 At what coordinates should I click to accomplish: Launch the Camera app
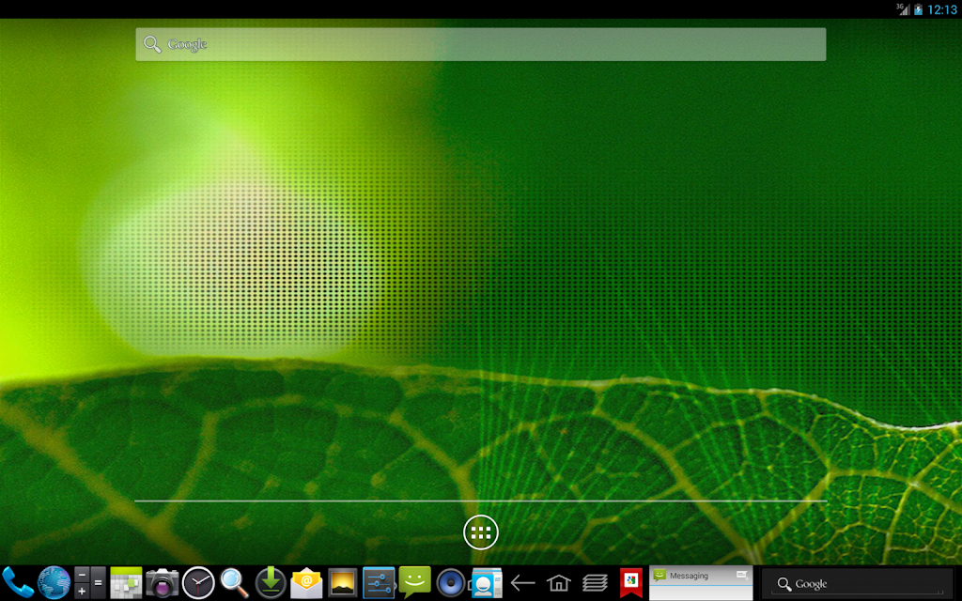click(x=162, y=582)
